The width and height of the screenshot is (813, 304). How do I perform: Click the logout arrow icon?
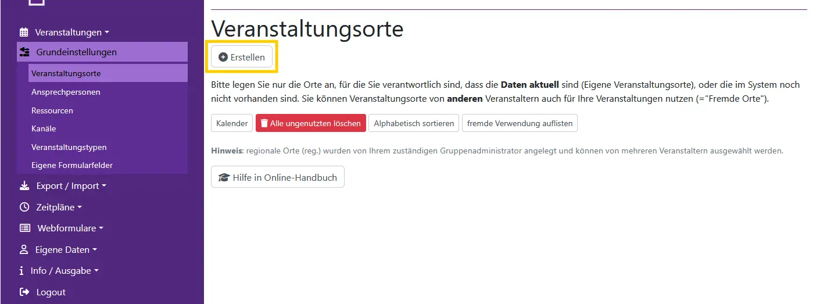pos(24,292)
